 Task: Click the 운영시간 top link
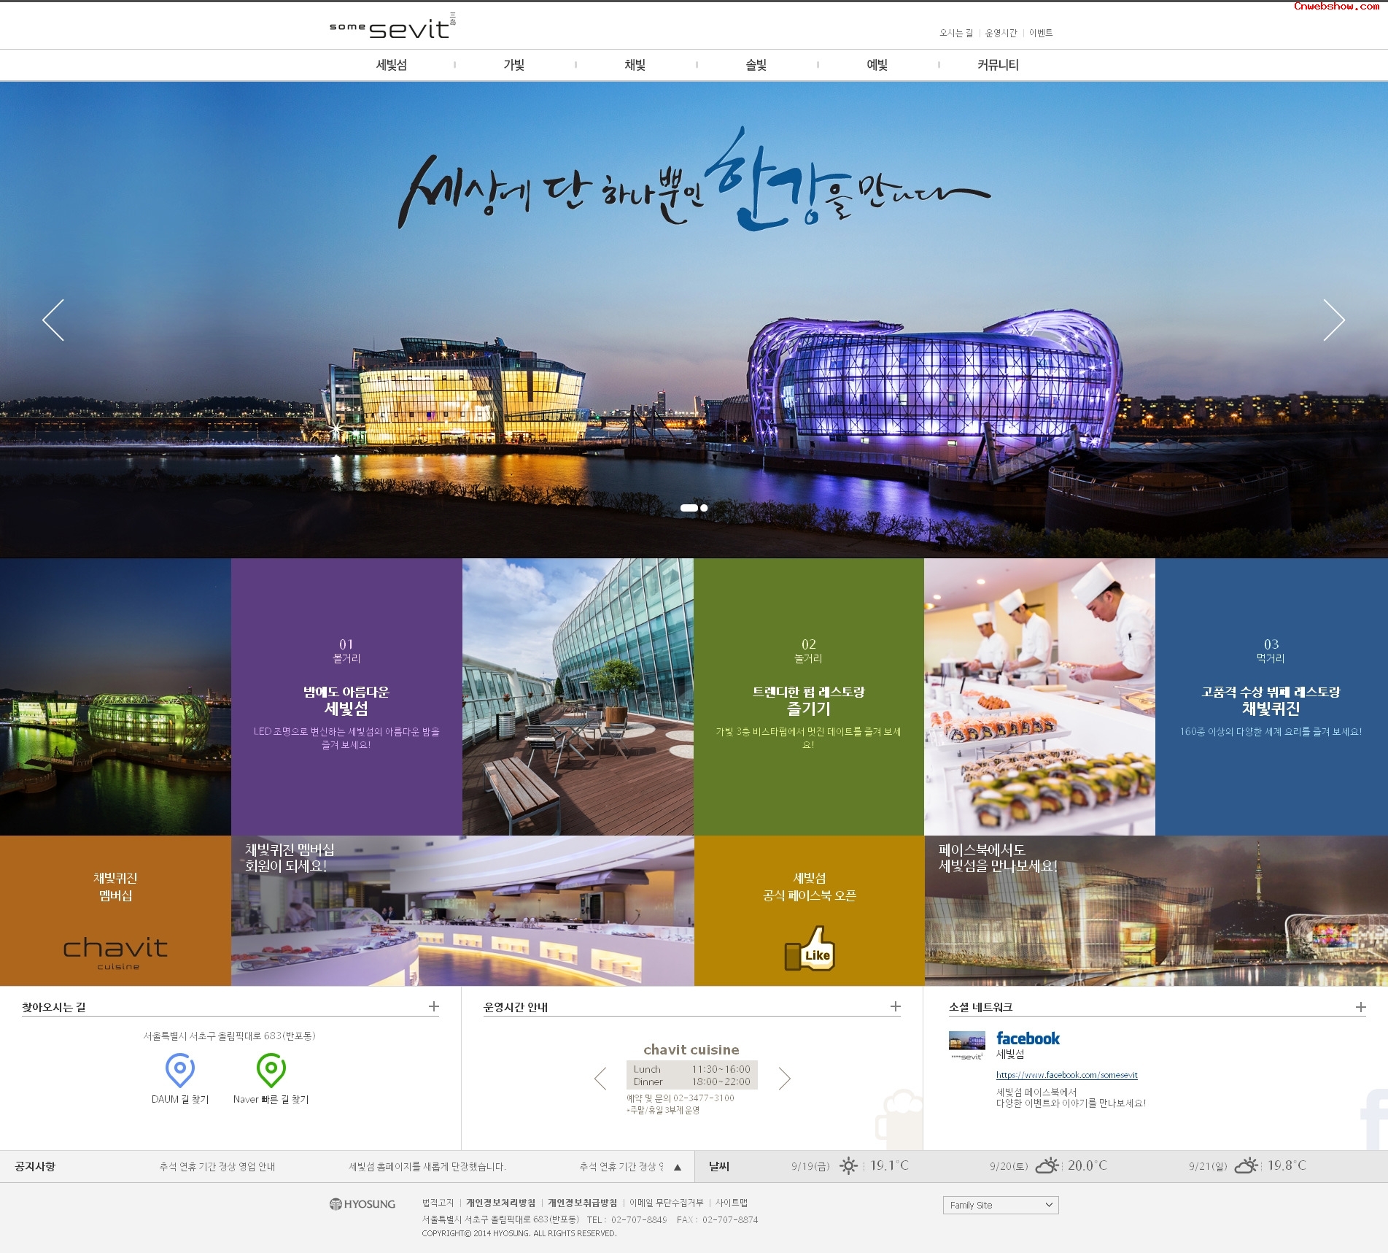(x=1001, y=33)
